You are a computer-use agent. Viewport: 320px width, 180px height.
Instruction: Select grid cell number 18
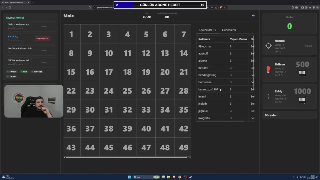127,72
